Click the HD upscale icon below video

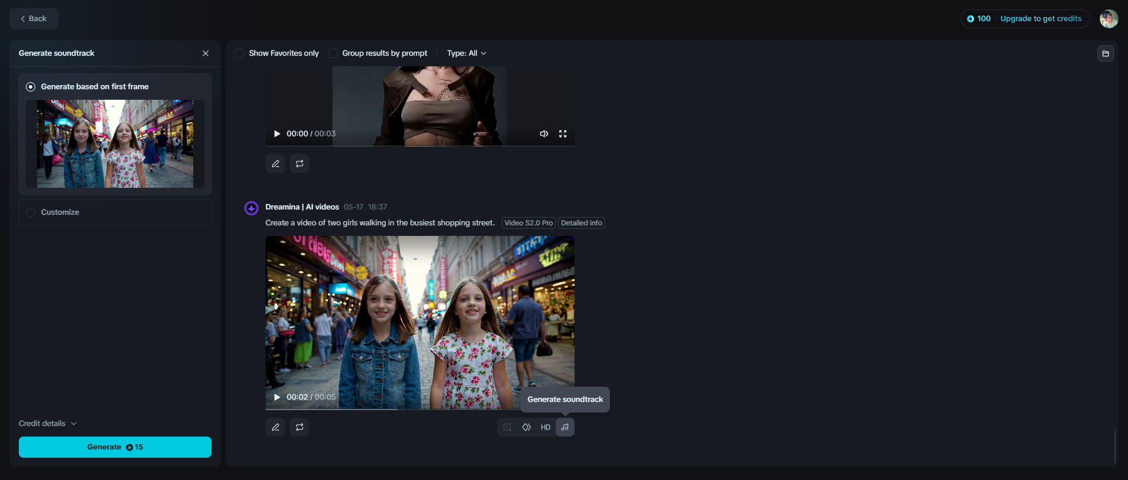click(545, 427)
